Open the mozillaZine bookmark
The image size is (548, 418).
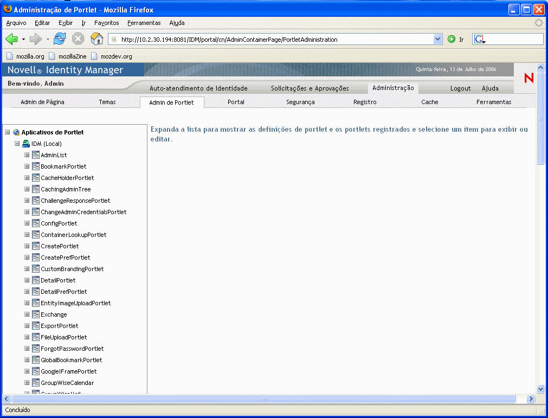pos(67,56)
